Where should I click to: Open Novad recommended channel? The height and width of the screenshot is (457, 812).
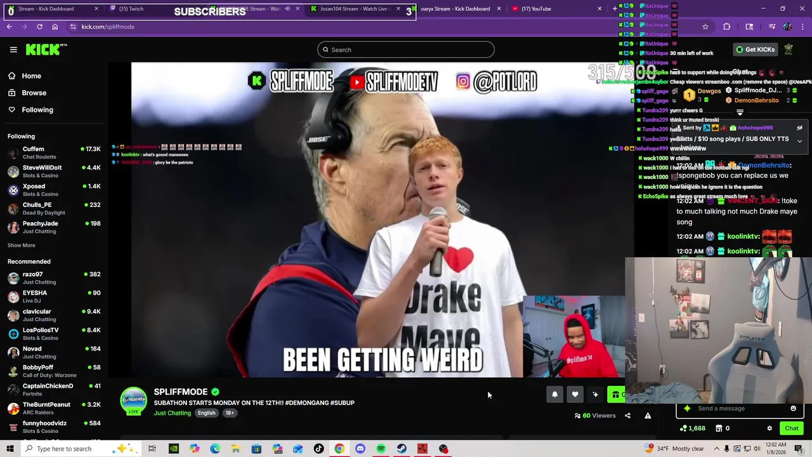click(54, 352)
